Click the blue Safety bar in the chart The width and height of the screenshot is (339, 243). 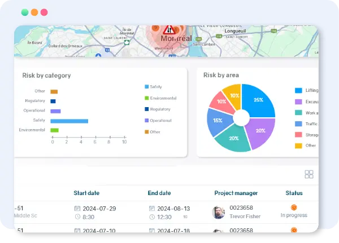[x=69, y=121]
